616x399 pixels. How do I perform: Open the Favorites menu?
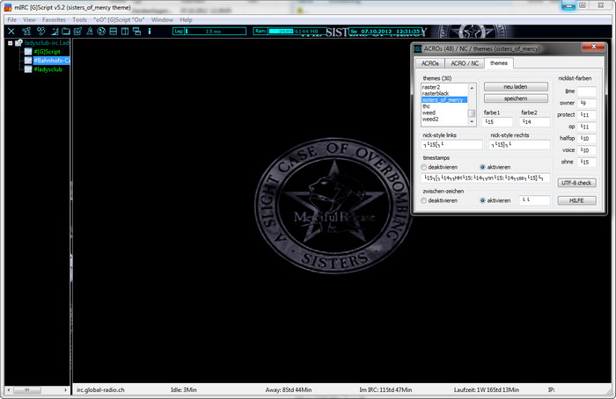[x=54, y=19]
